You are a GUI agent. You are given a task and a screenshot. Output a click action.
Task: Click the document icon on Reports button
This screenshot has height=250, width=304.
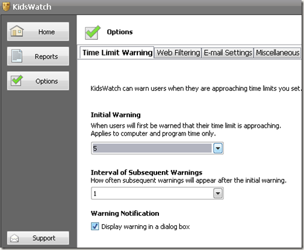click(x=17, y=56)
